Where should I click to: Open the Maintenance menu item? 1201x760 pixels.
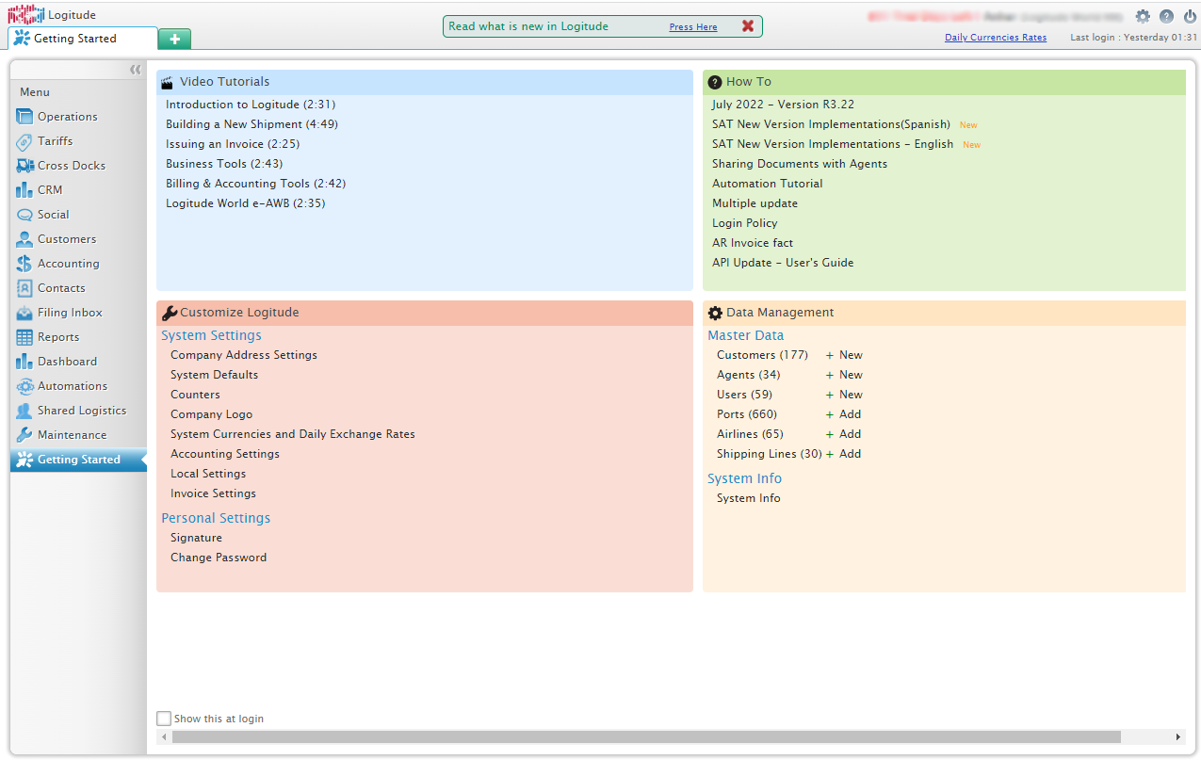78,435
